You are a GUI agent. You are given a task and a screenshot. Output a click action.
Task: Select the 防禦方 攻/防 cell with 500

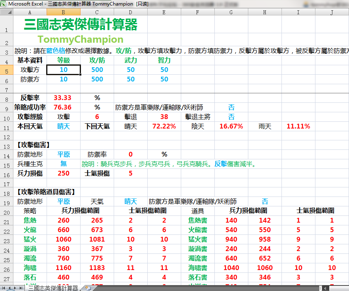point(97,79)
